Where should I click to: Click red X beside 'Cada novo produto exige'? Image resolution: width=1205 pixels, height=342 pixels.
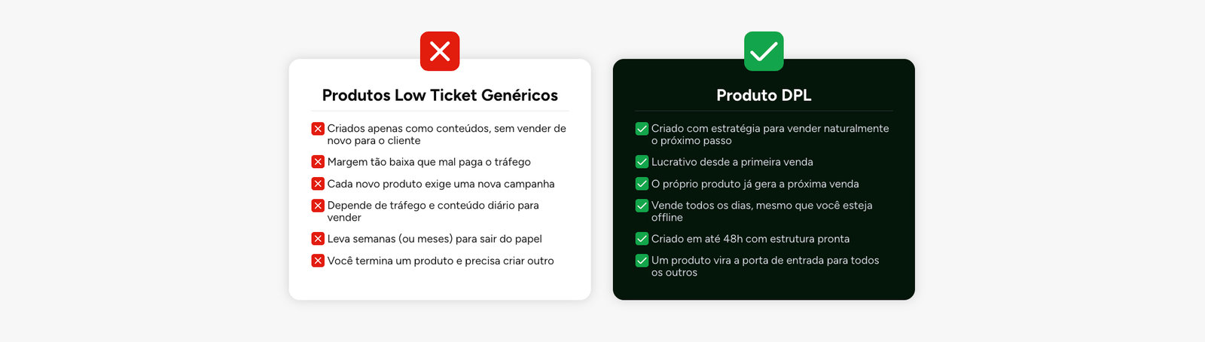pos(318,184)
